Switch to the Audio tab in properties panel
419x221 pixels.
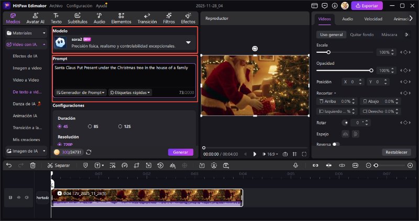pos(347,19)
